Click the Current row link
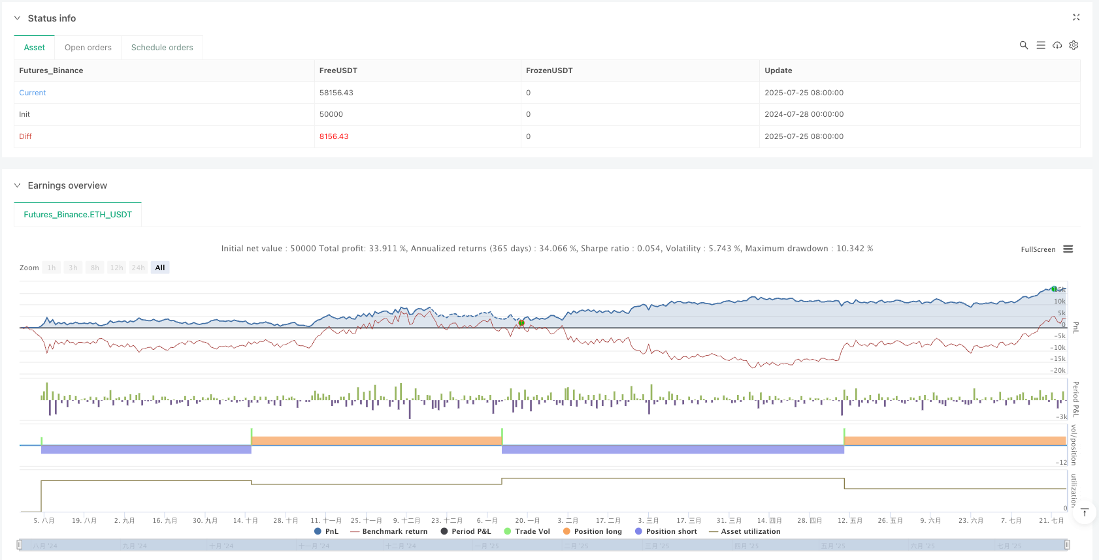 [33, 93]
